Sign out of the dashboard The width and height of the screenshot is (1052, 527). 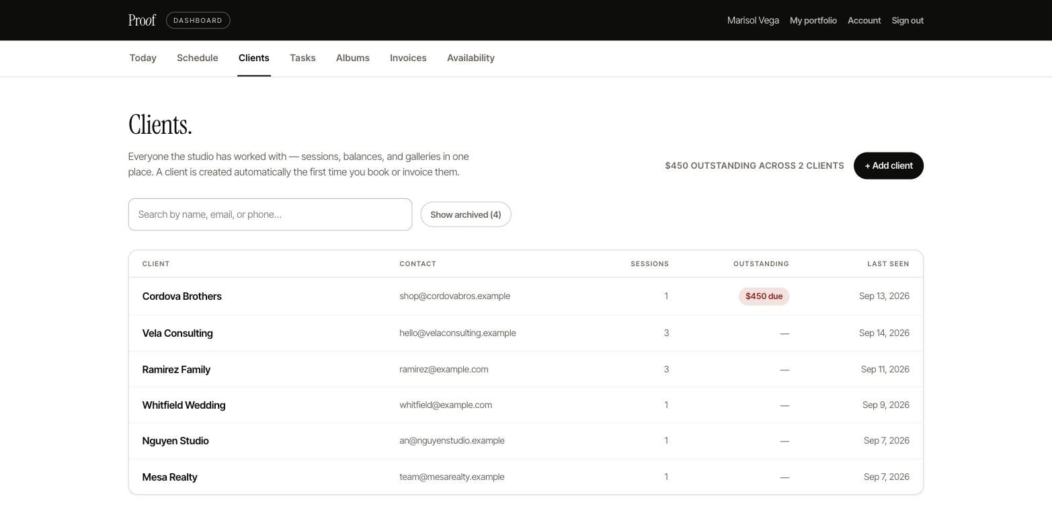tap(907, 20)
